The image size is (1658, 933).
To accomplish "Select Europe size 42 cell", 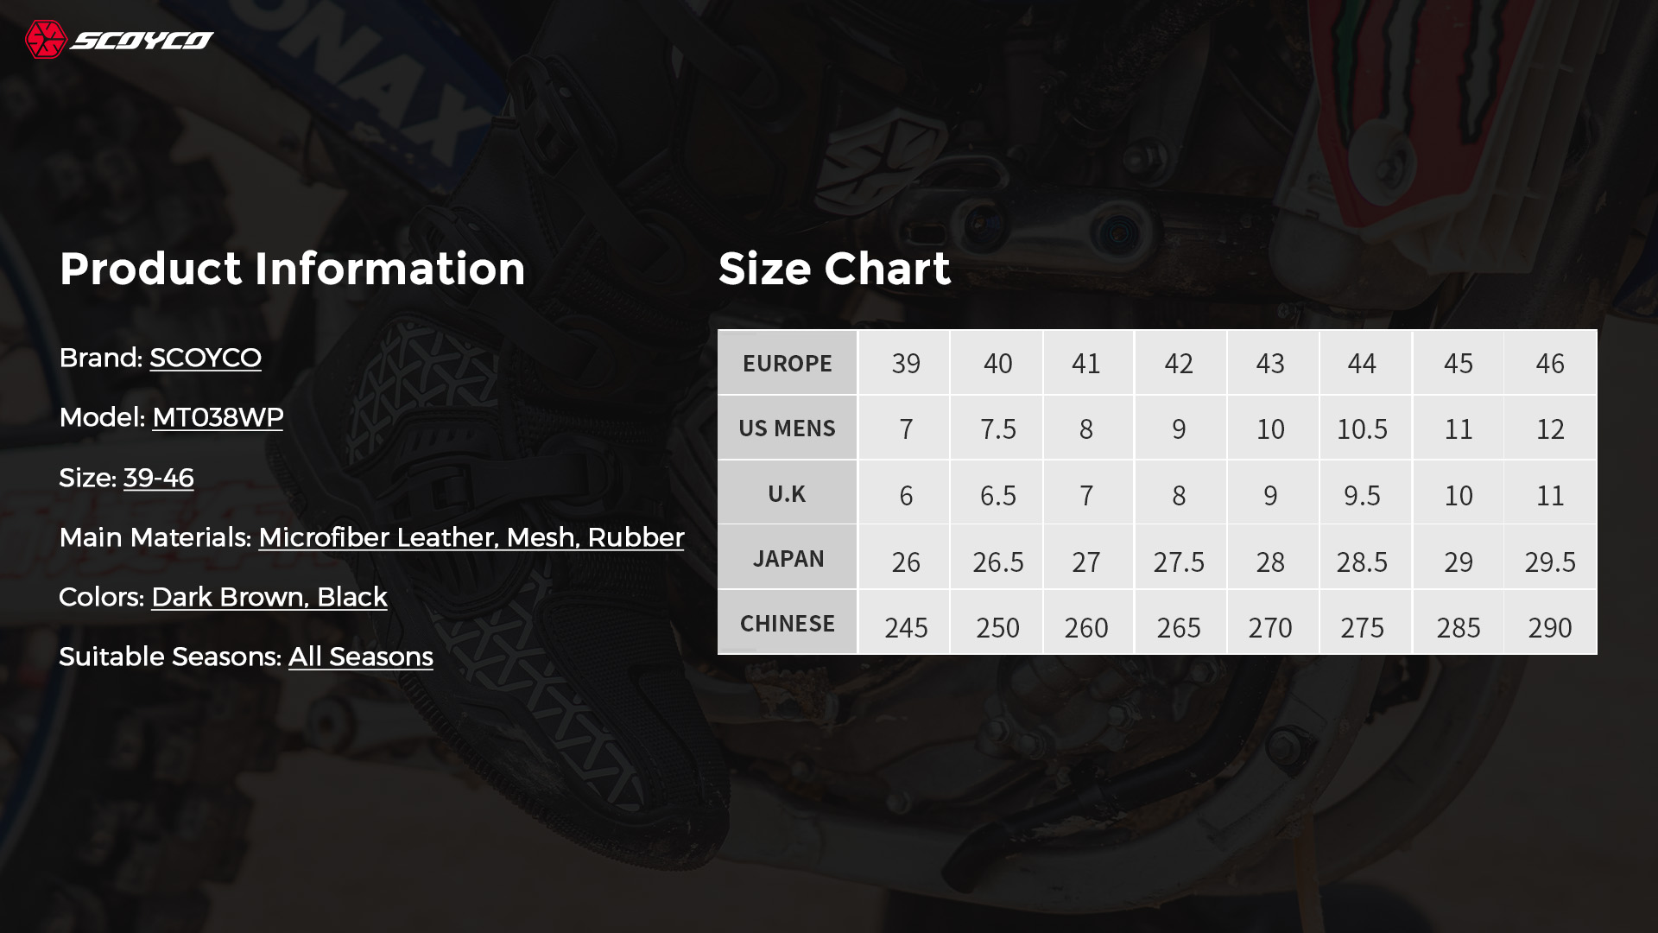I will (1179, 363).
